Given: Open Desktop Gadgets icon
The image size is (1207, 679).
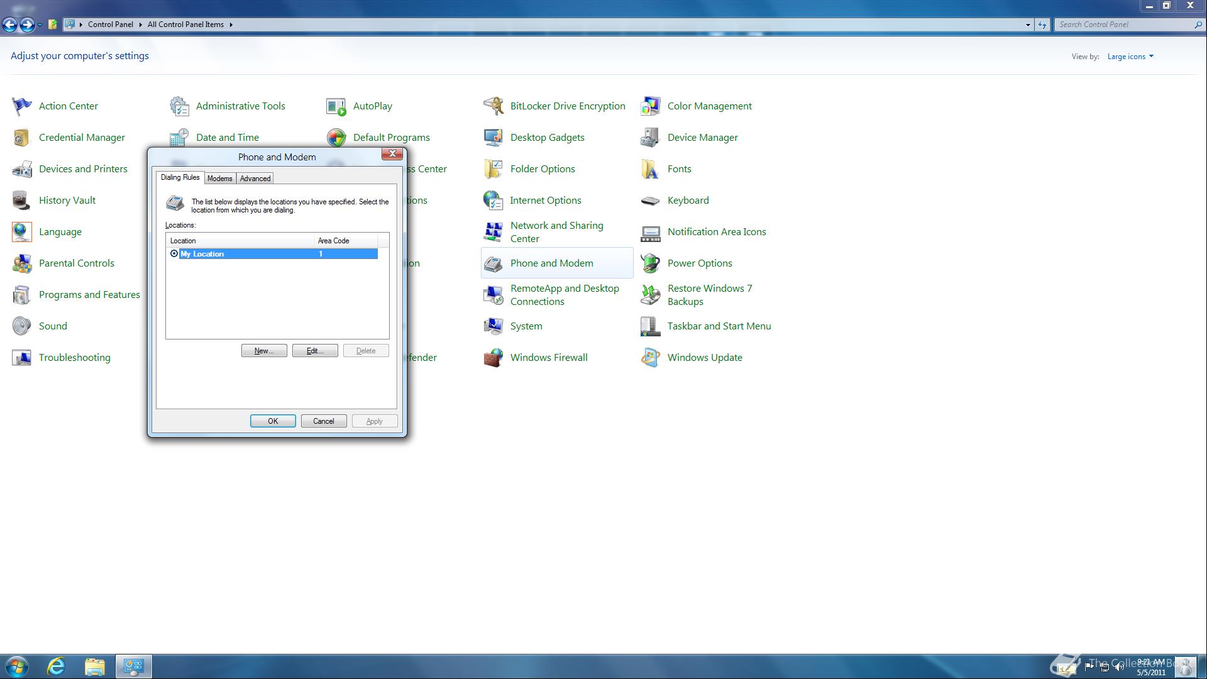Looking at the screenshot, I should click(x=493, y=138).
